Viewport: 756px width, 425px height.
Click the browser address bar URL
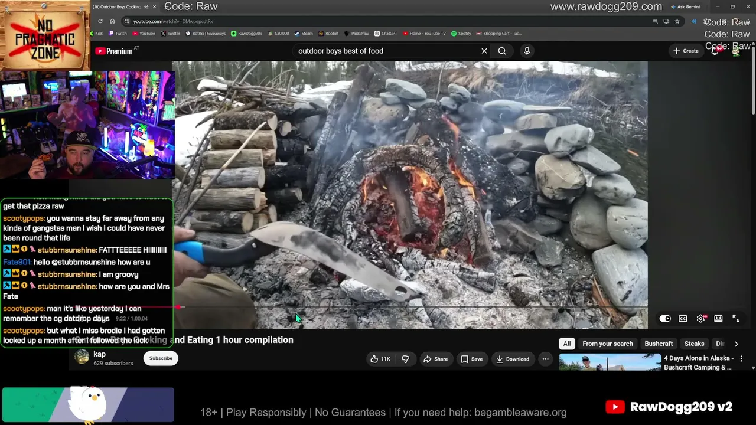point(173,21)
